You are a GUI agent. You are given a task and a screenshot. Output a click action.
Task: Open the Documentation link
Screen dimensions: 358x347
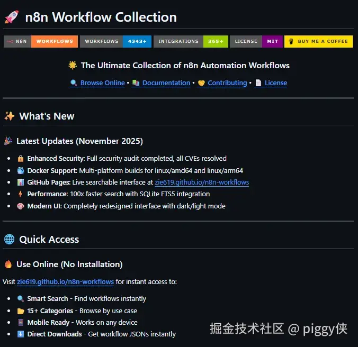pos(166,83)
